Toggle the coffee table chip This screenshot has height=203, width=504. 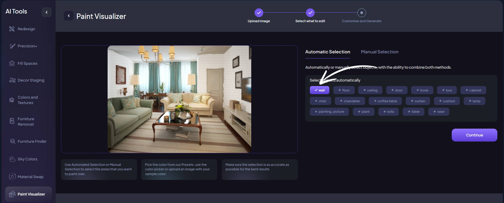385,101
